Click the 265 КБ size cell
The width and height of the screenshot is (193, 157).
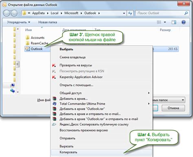173,49
